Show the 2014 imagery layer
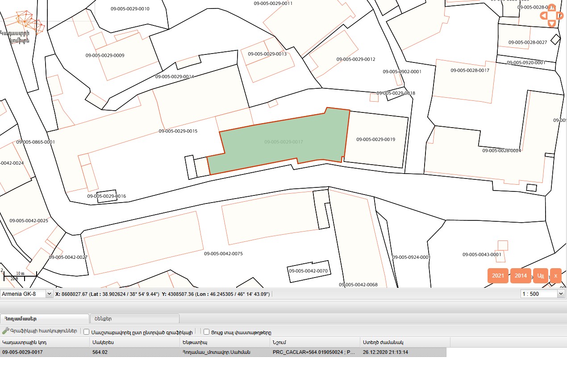Viewport: 567px width, 365px height. (521, 276)
